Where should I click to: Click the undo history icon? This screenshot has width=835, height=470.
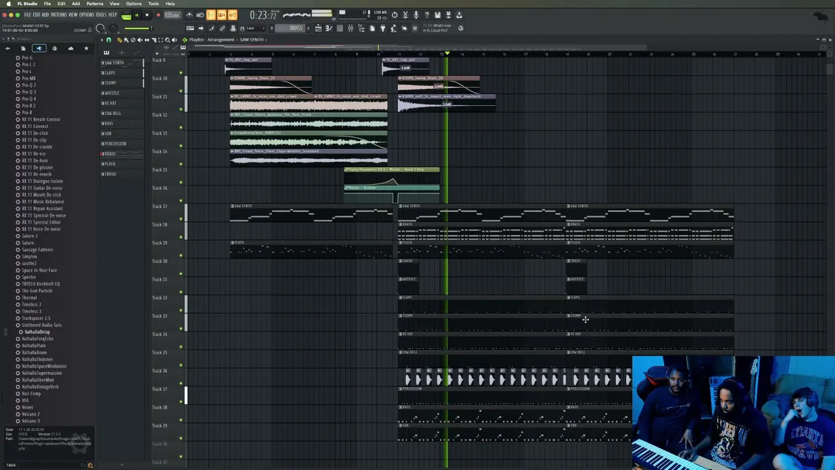point(395,15)
